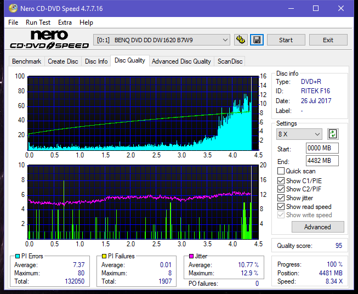Click the Progress value 100 %
The width and height of the screenshot is (358, 294).
(x=335, y=264)
